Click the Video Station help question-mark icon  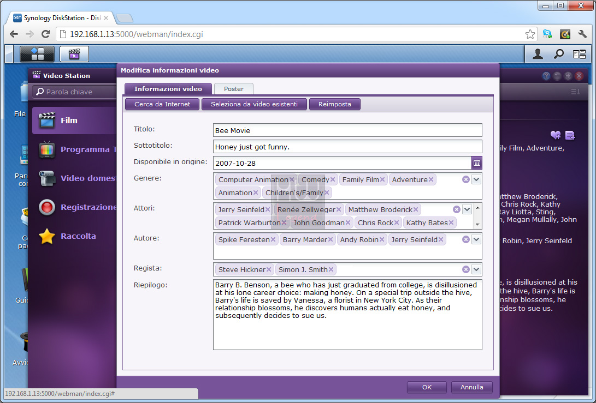tap(546, 76)
